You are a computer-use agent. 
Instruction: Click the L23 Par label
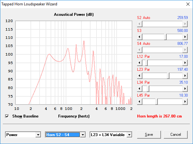coord(144,69)
